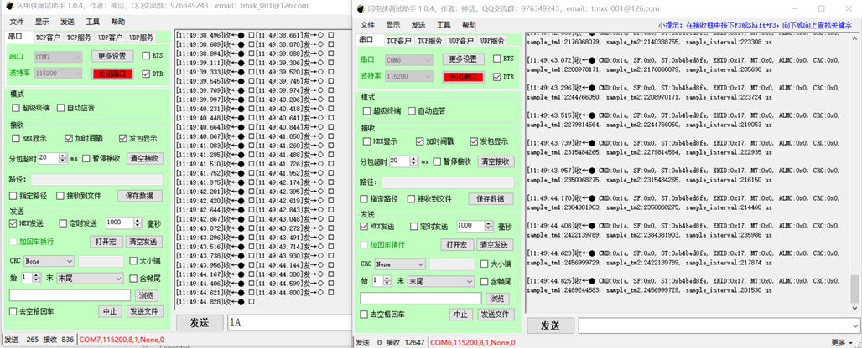862x348 pixels.
Task: Open 发送 menu in COM6 window
Action: (x=418, y=25)
